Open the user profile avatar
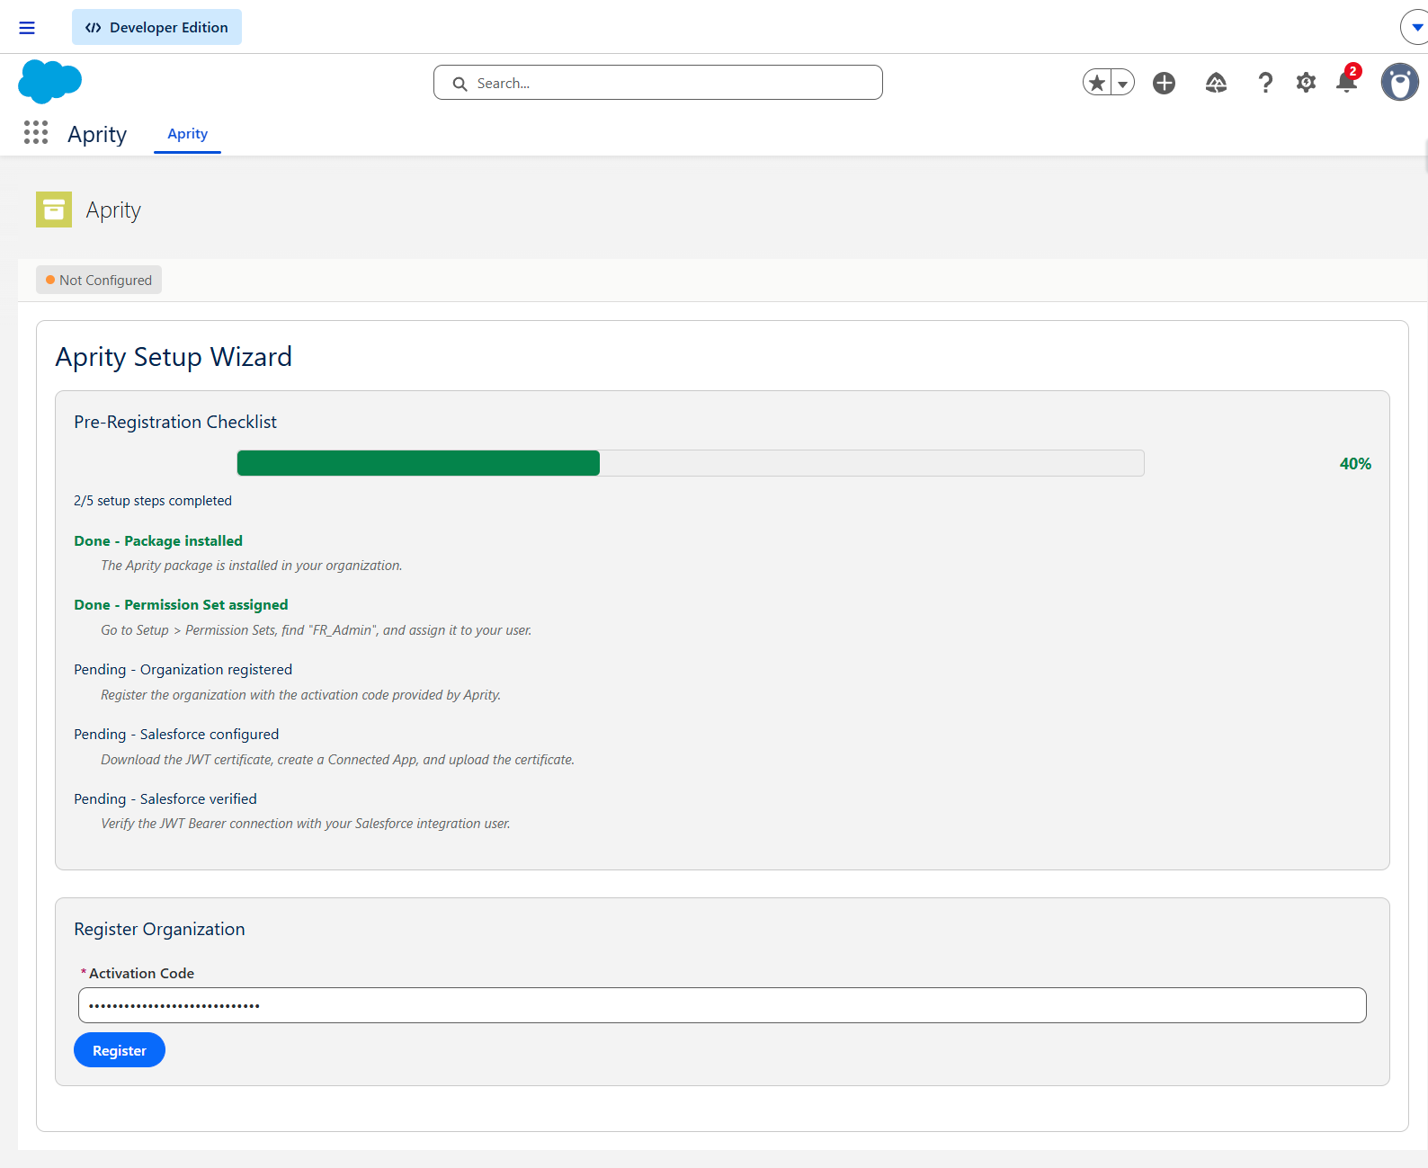 coord(1400,83)
